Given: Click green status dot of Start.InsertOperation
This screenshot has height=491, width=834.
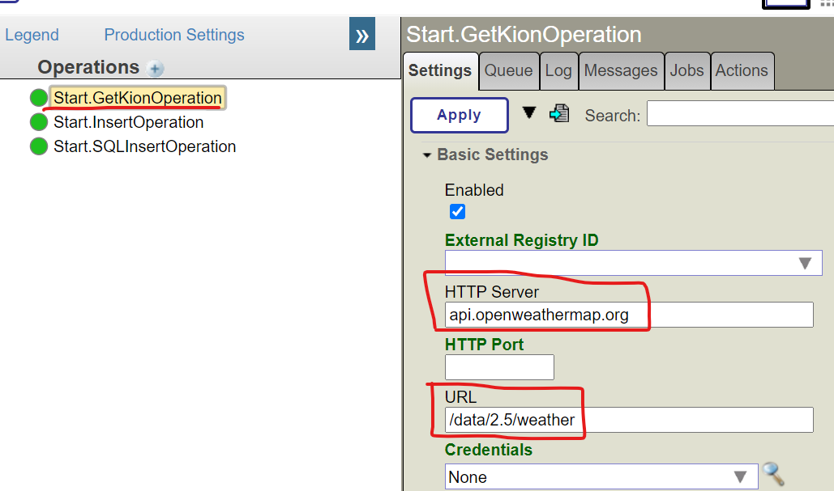Looking at the screenshot, I should (38, 122).
